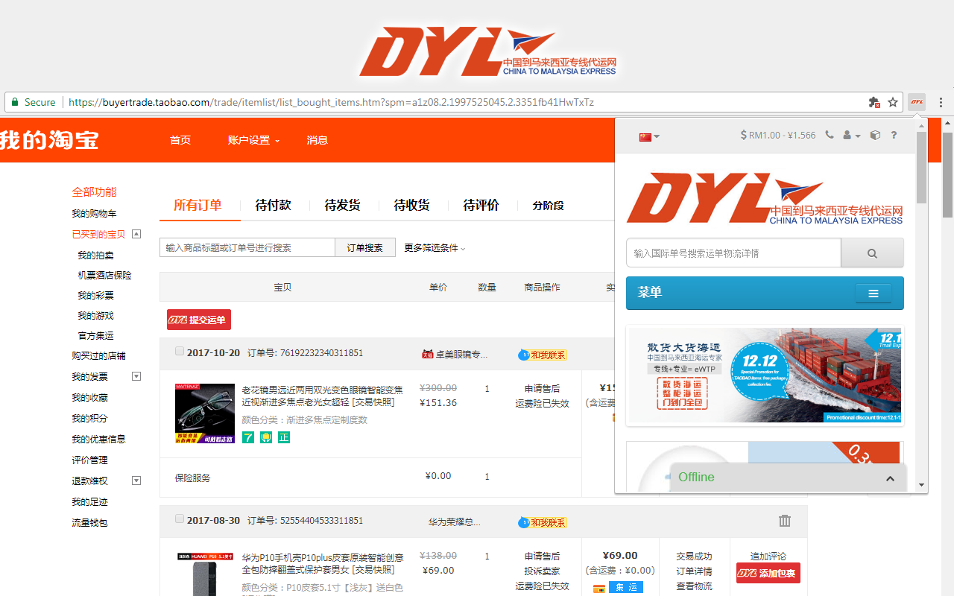
Task: Click 和我联系 chat icon for 卓美眼镜 order
Action: (543, 355)
